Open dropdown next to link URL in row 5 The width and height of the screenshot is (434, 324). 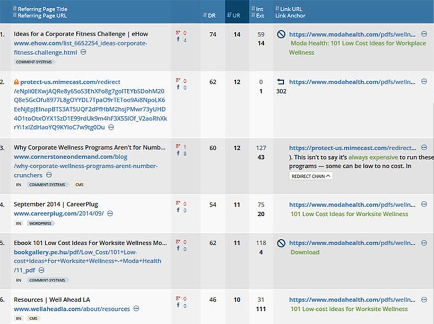click(x=424, y=243)
